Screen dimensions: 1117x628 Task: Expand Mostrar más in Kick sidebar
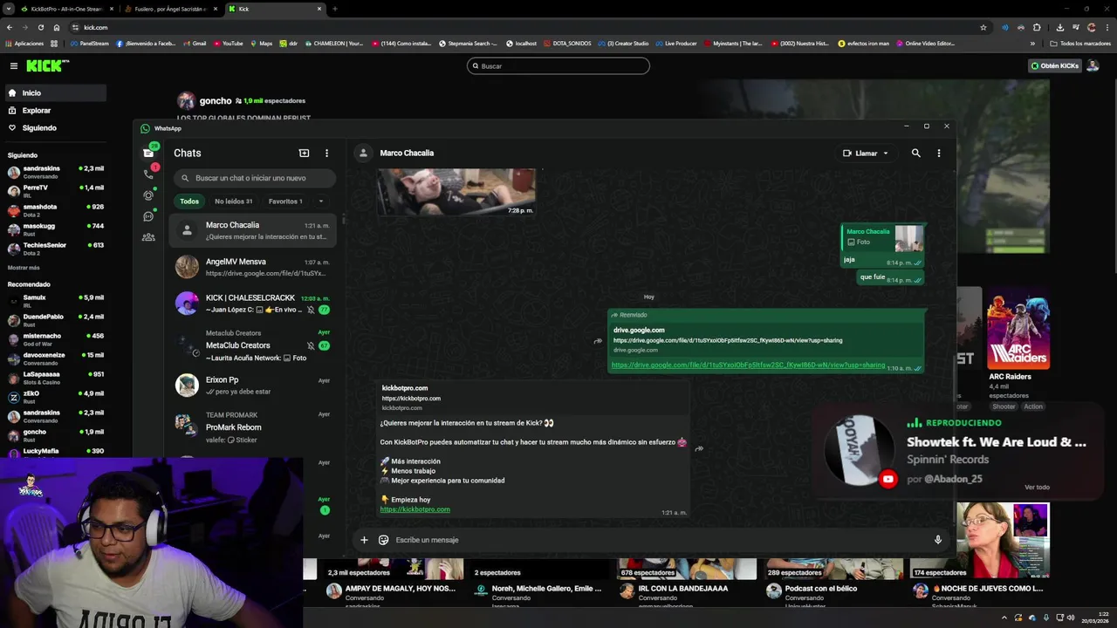[24, 268]
